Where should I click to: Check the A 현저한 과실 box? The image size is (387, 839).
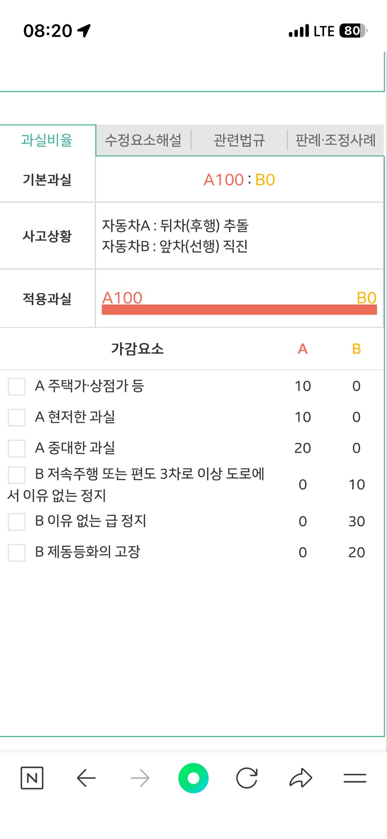pyautogui.click(x=17, y=417)
